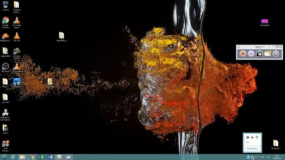Open the taskbar clock and date
The image size is (285, 160).
tap(277, 157)
